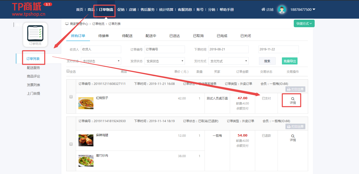This screenshot has width=359, height=174.
Task: Click the 批量导出 export button
Action: [x=289, y=61]
